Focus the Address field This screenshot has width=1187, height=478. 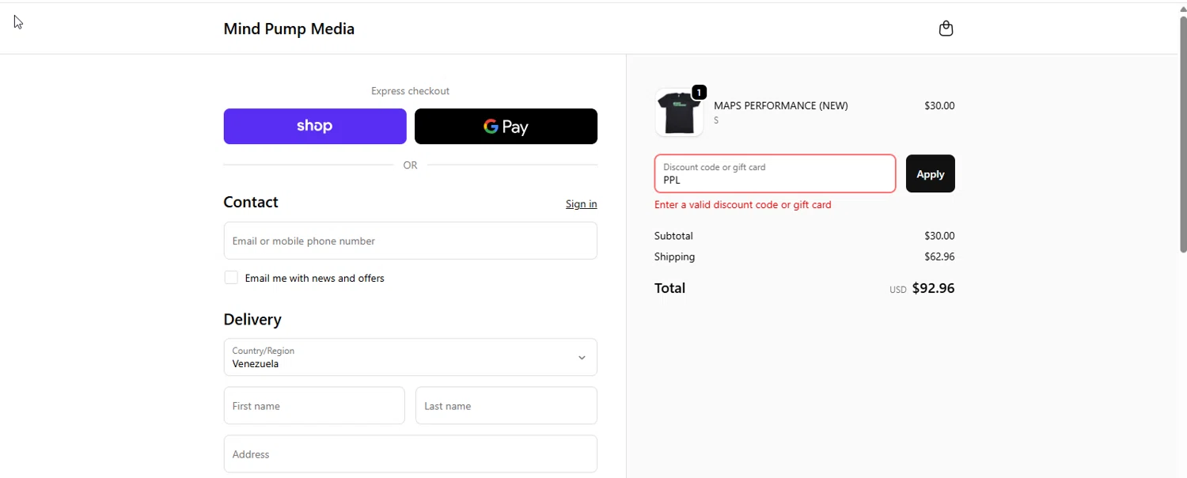(x=410, y=454)
